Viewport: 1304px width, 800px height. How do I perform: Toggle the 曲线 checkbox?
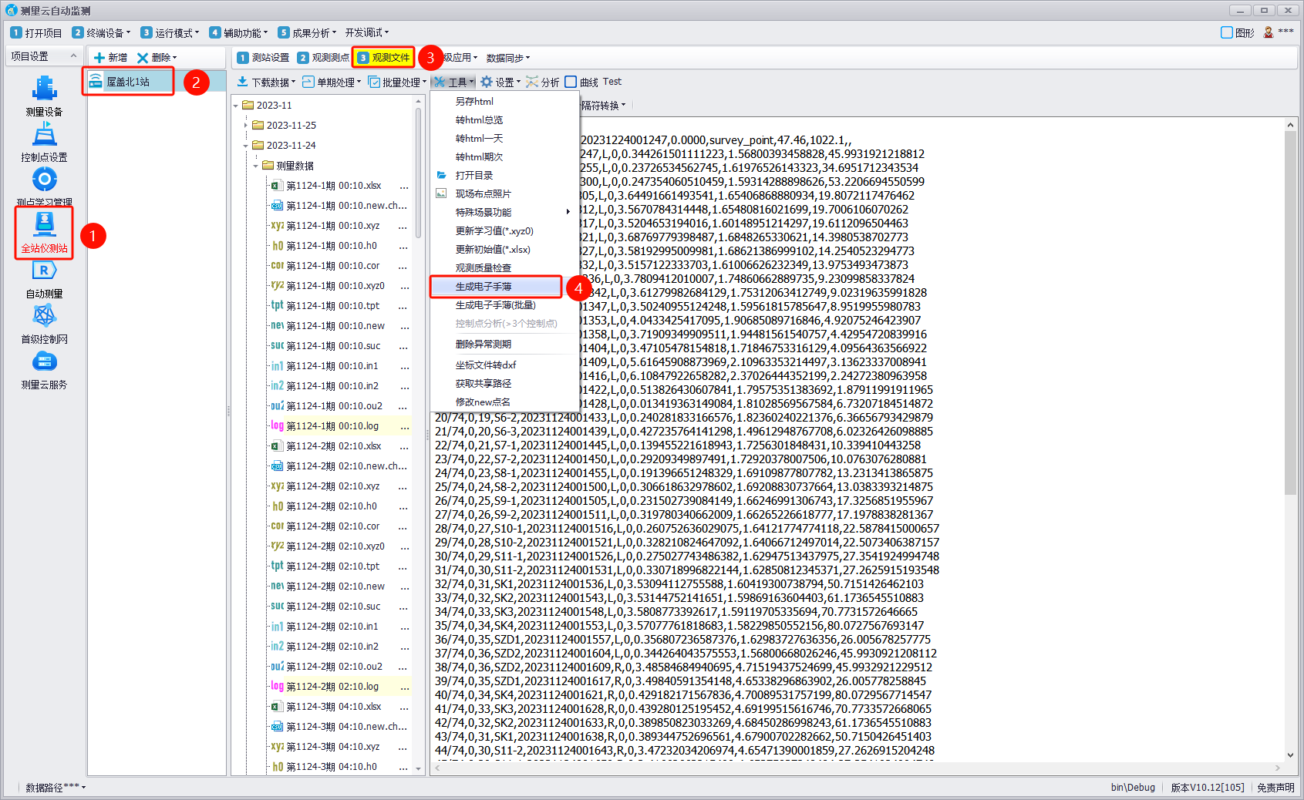coord(571,82)
